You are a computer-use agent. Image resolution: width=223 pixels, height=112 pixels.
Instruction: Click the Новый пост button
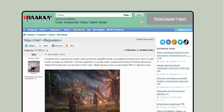(184, 30)
